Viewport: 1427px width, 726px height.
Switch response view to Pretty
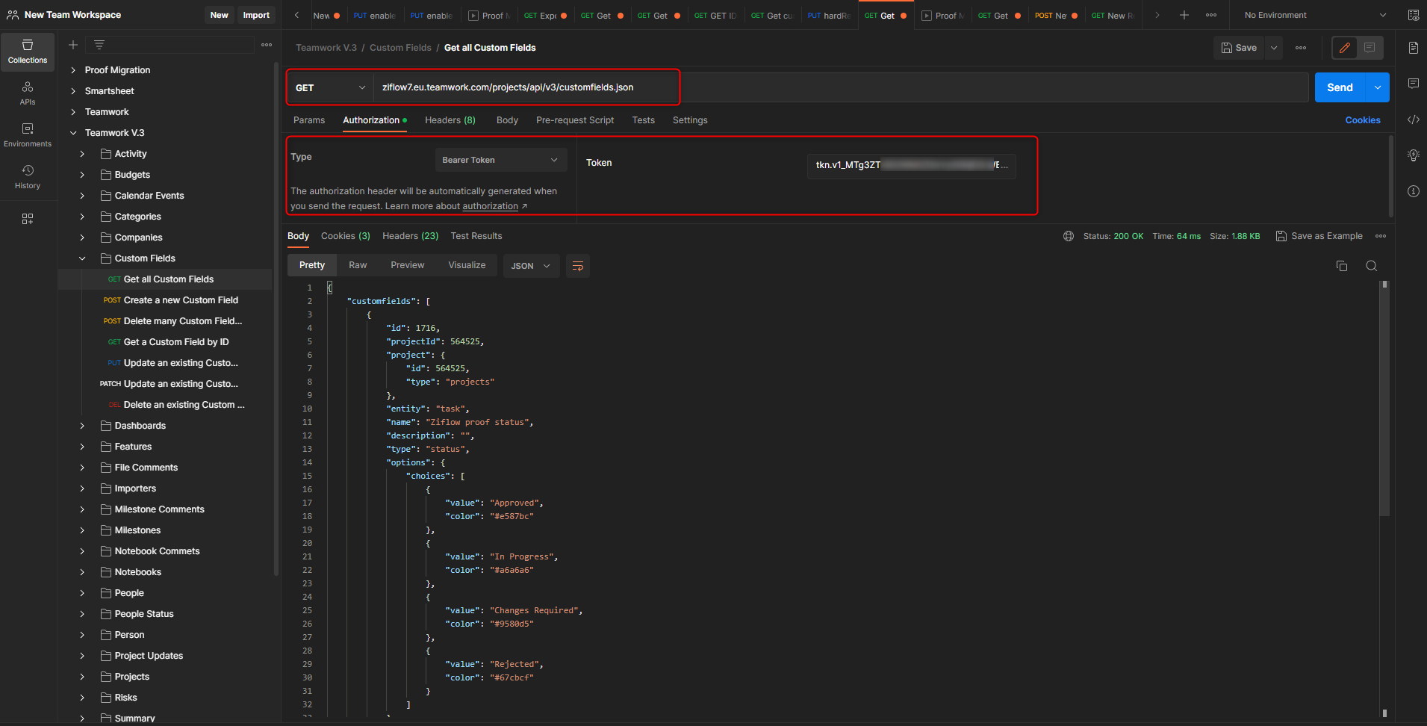[x=312, y=265]
